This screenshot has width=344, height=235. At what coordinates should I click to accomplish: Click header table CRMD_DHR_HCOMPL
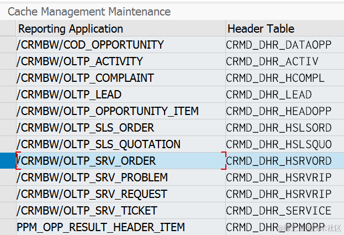[x=285, y=78]
